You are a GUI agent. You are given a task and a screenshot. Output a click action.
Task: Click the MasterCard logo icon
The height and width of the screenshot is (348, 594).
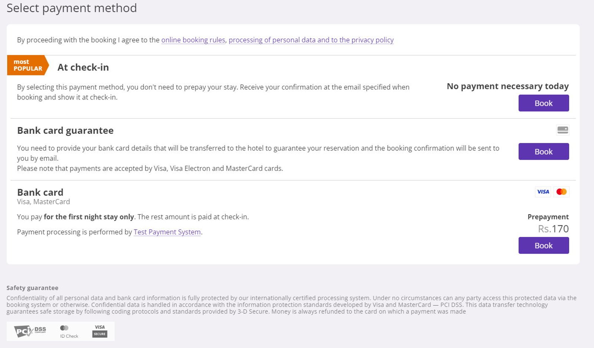(x=562, y=192)
